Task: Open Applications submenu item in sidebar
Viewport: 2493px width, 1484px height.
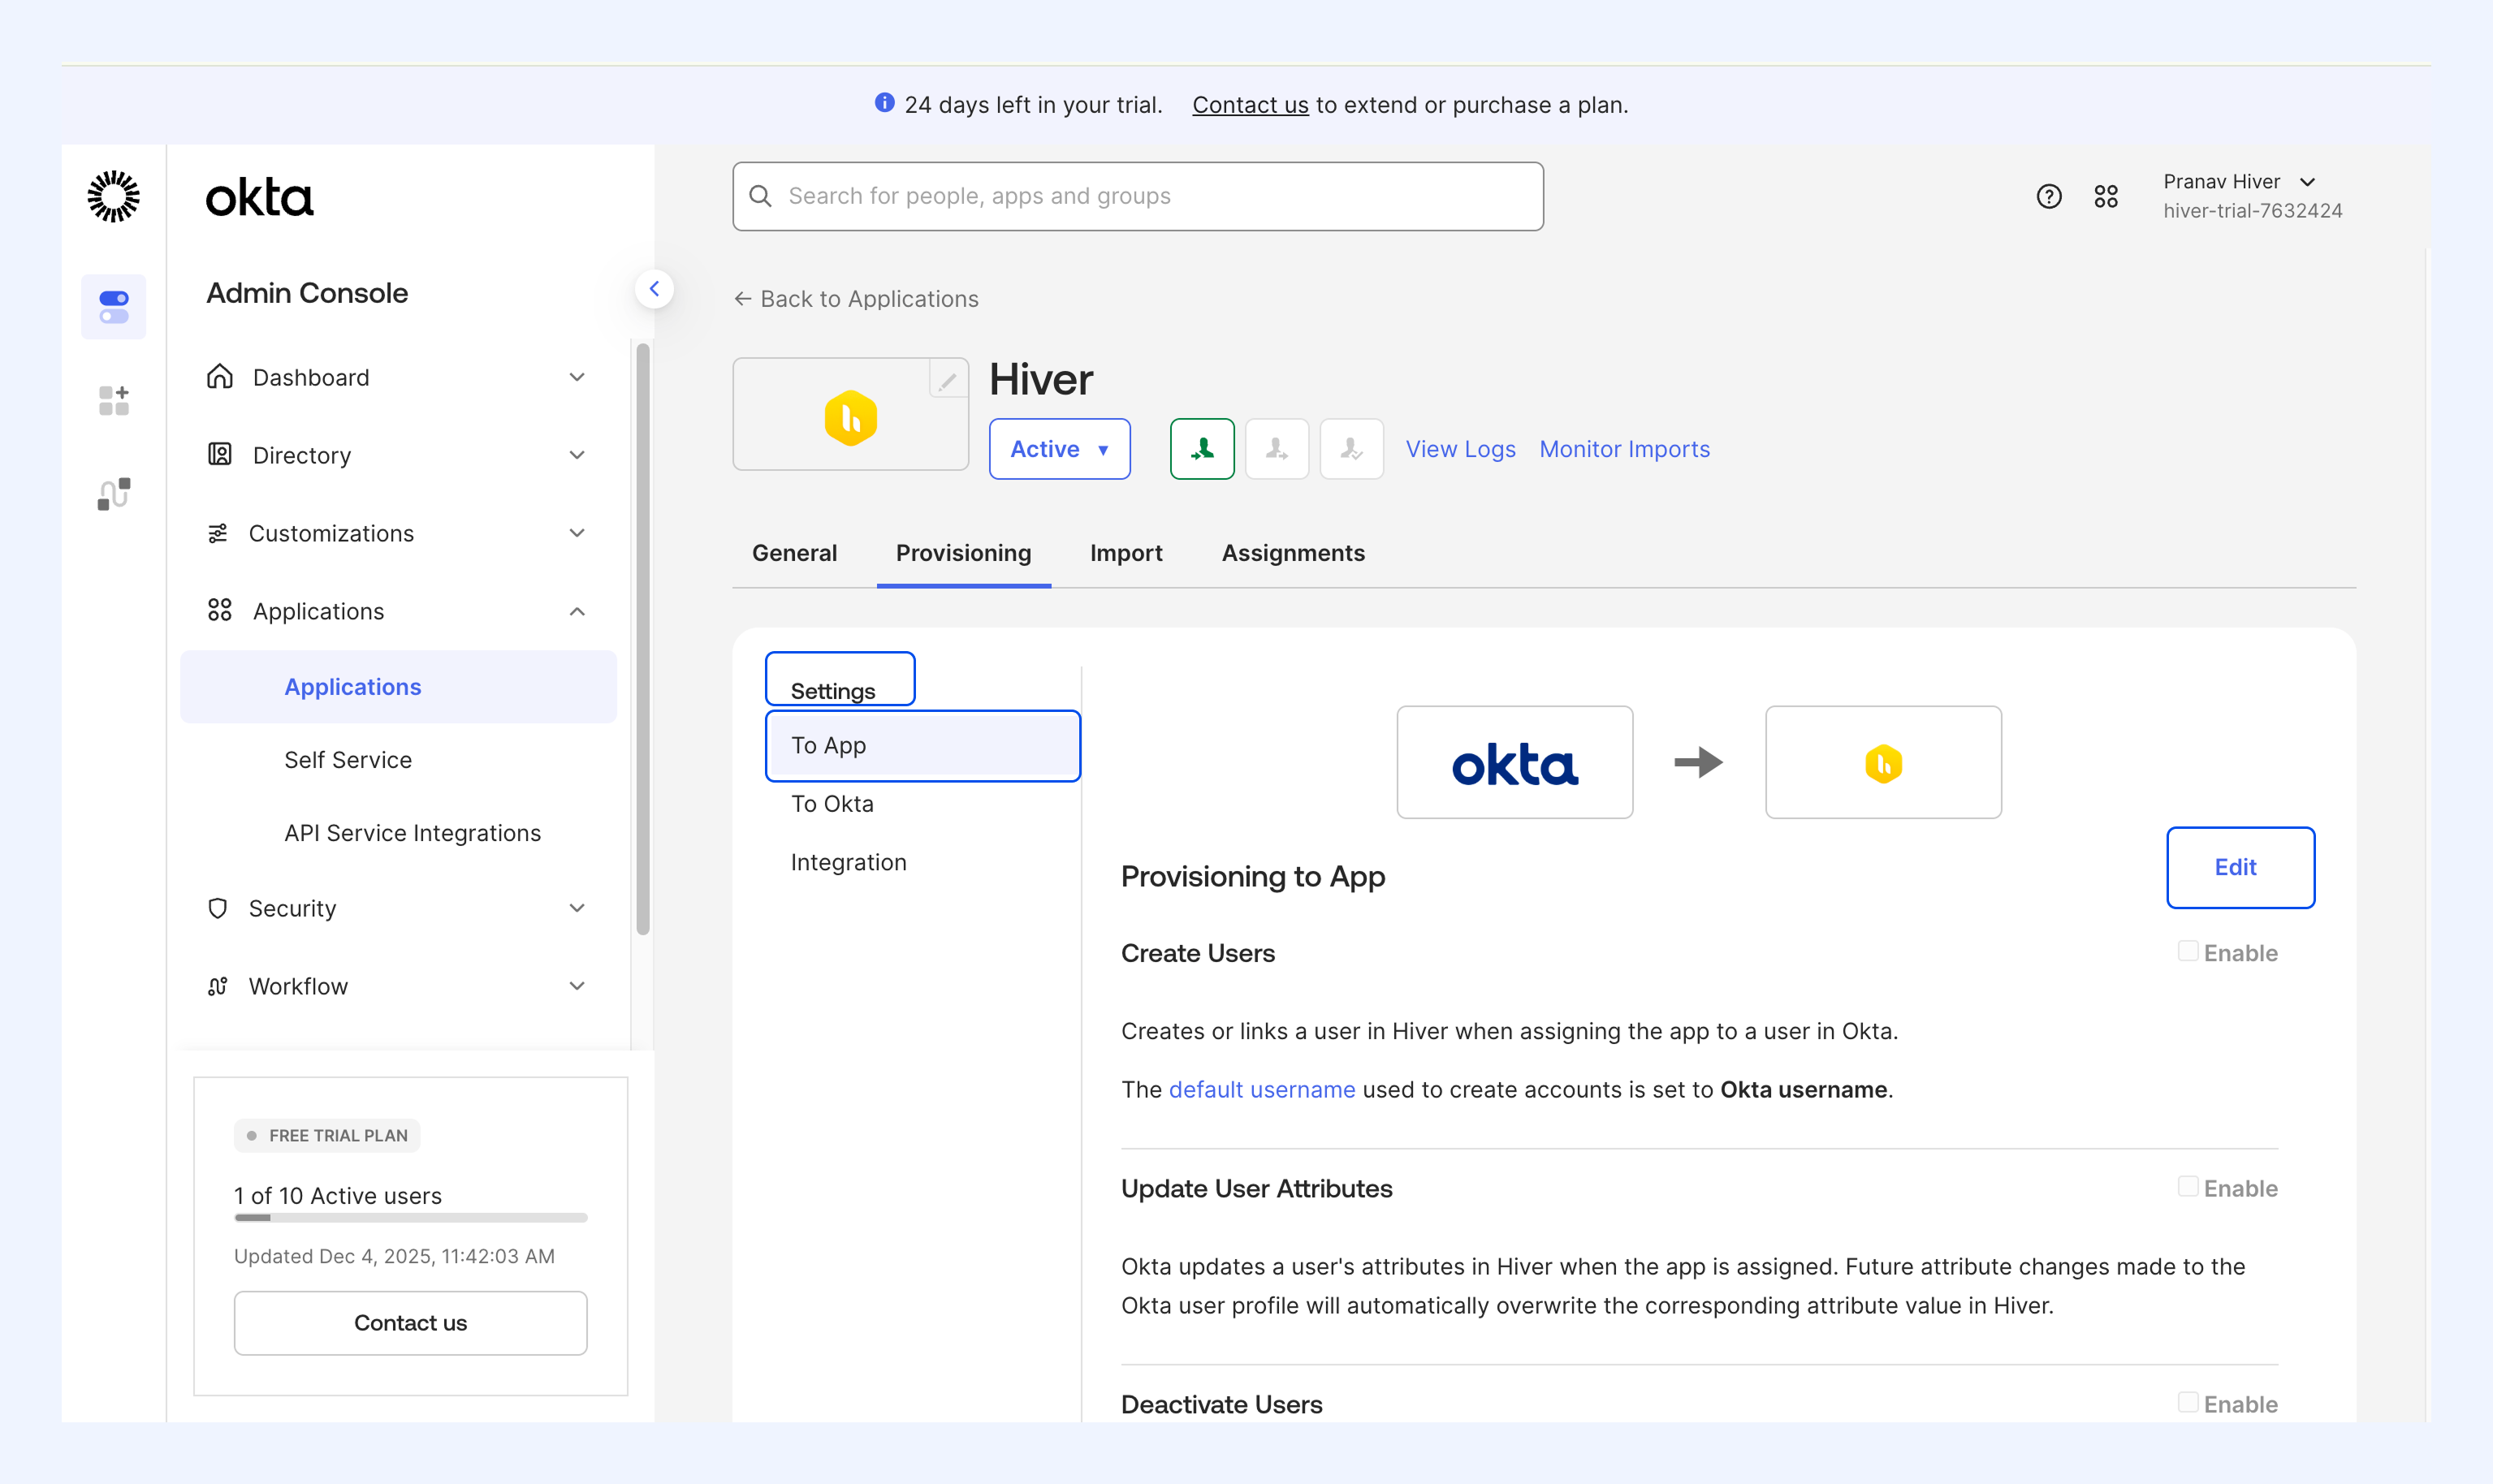Action: [x=398, y=687]
